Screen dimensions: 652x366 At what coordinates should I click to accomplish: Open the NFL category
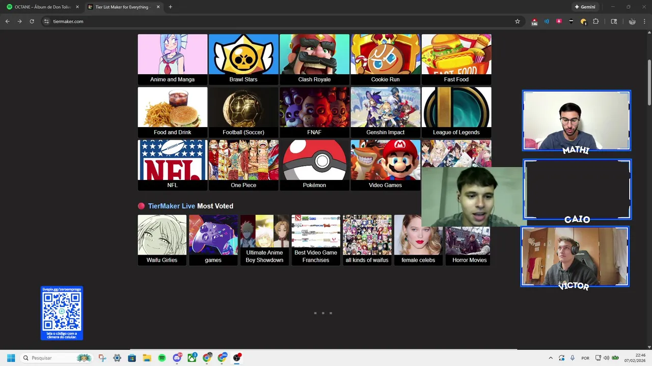pyautogui.click(x=172, y=165)
